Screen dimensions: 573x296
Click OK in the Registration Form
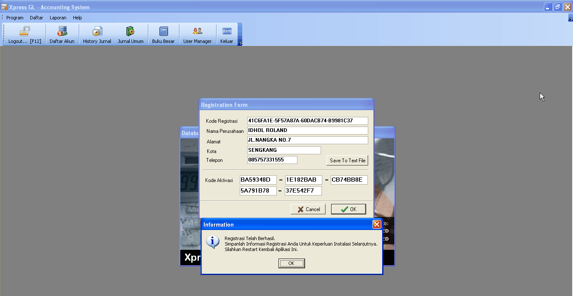tap(348, 209)
